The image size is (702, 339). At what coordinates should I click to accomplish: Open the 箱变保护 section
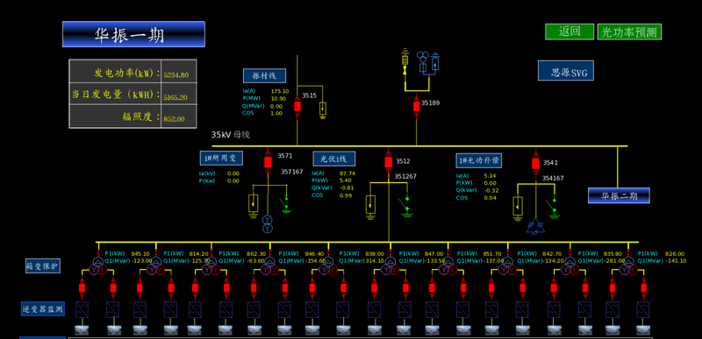[42, 266]
